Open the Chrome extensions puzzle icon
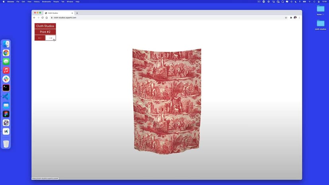The height and width of the screenshot is (185, 329). (x=291, y=17)
